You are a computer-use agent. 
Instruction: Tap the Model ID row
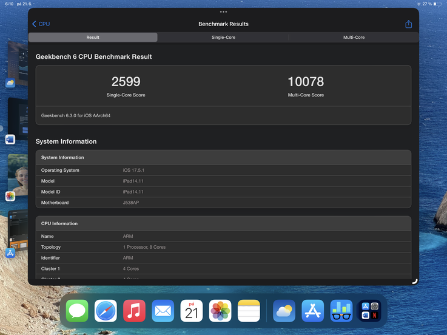point(223,192)
